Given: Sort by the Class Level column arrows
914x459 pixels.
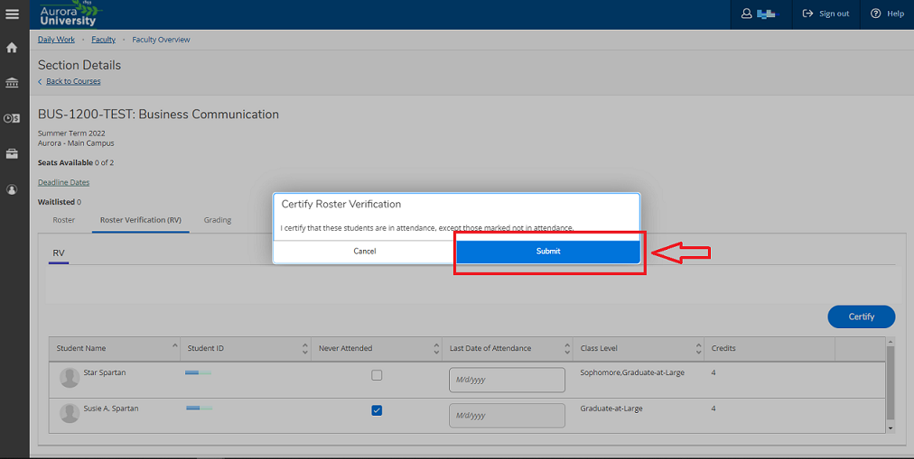Looking at the screenshot, I should [698, 348].
